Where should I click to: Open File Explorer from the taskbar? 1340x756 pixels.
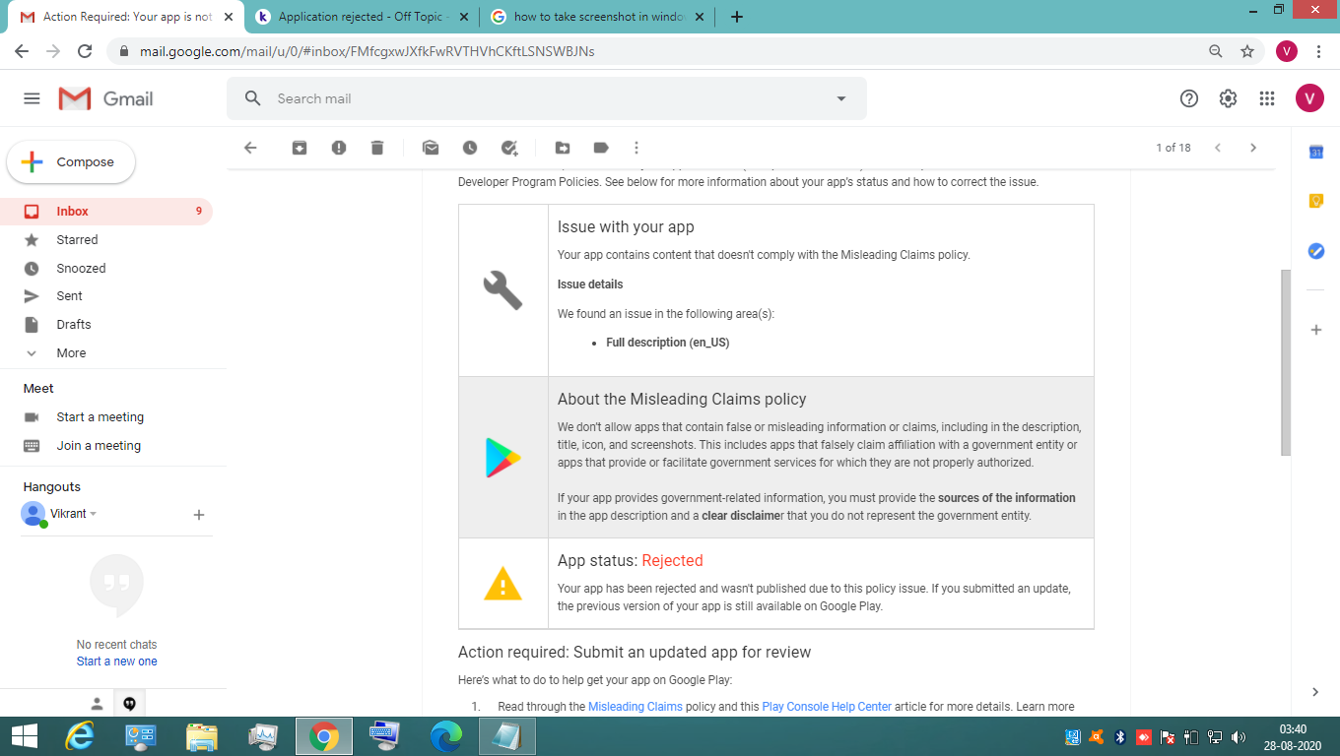pyautogui.click(x=202, y=736)
